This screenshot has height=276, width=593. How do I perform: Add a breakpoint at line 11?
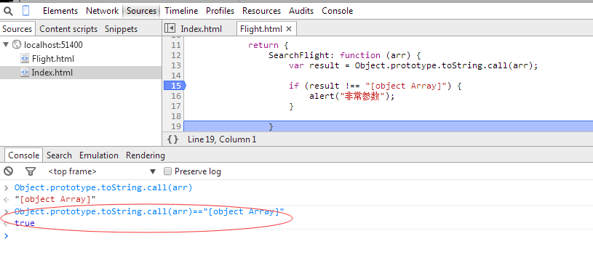pos(176,45)
